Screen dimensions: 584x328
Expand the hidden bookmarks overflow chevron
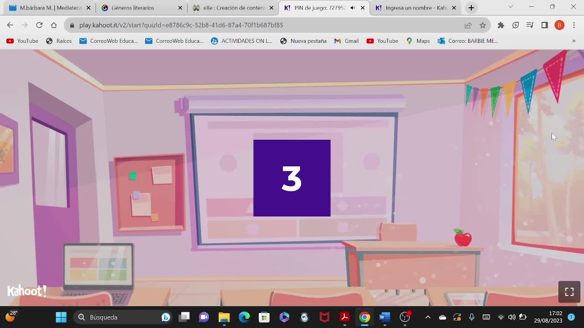[x=574, y=41]
